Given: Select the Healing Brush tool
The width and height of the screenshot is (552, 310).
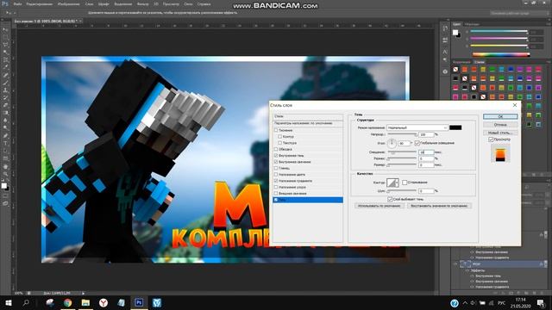Looking at the screenshot, I should coord(5,75).
